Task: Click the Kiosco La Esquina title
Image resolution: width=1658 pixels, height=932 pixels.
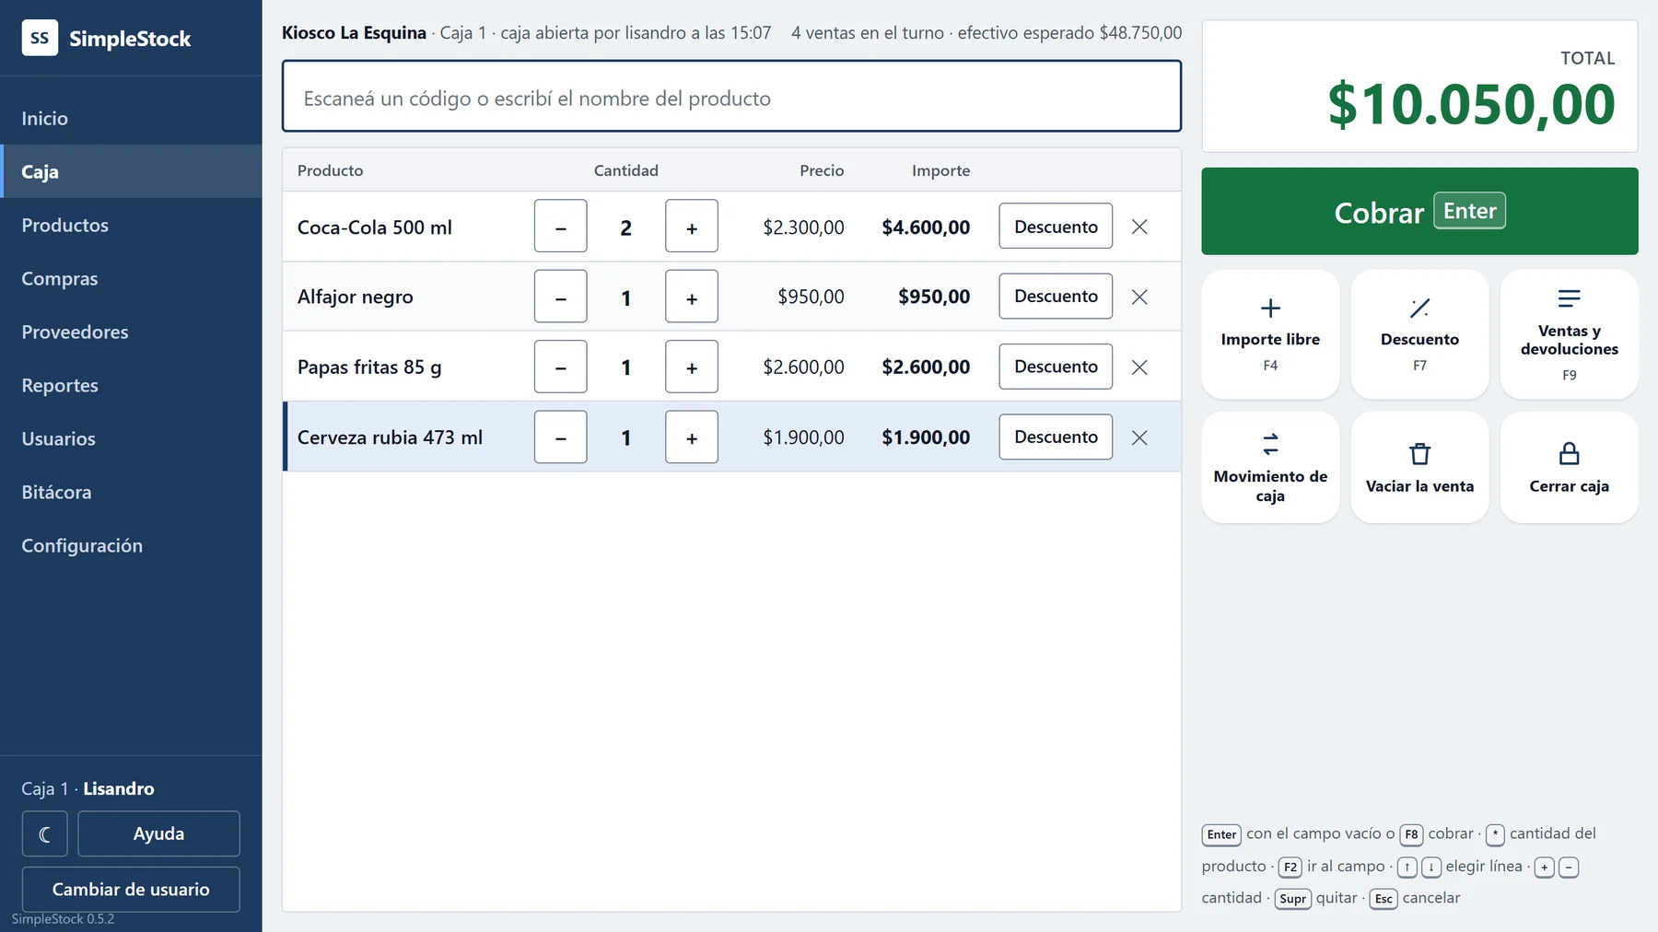Action: pos(354,33)
